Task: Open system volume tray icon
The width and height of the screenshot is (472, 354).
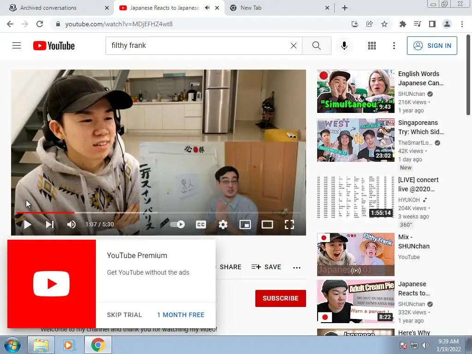Action: coord(425,345)
